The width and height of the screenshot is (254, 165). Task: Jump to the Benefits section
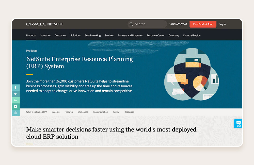tap(56, 112)
